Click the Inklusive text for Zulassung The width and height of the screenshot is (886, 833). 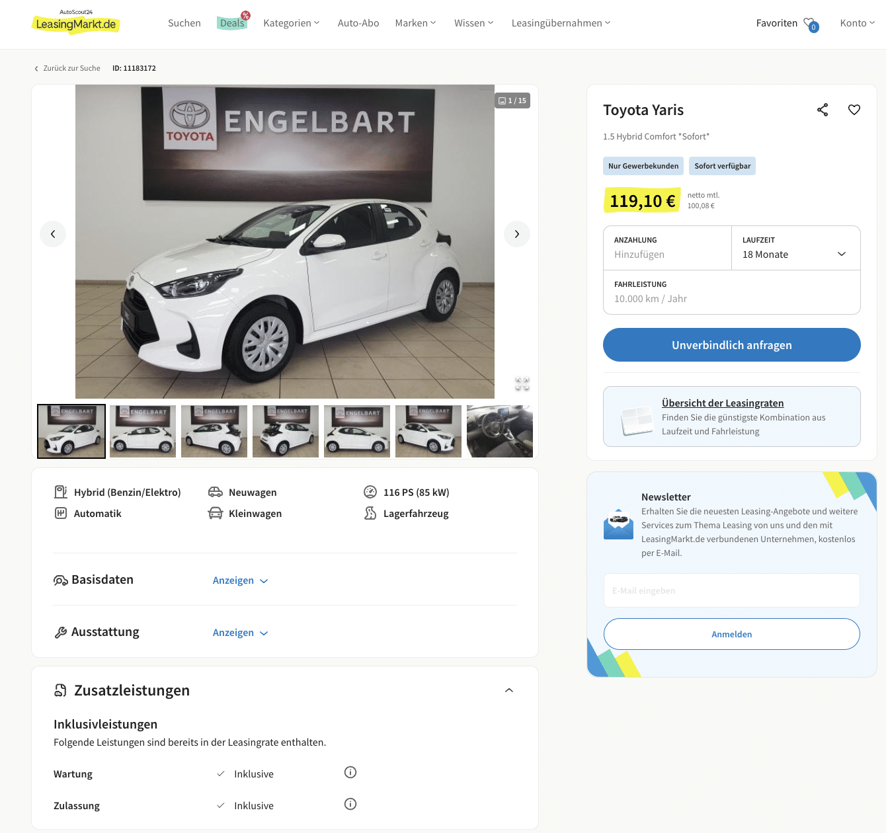(254, 806)
